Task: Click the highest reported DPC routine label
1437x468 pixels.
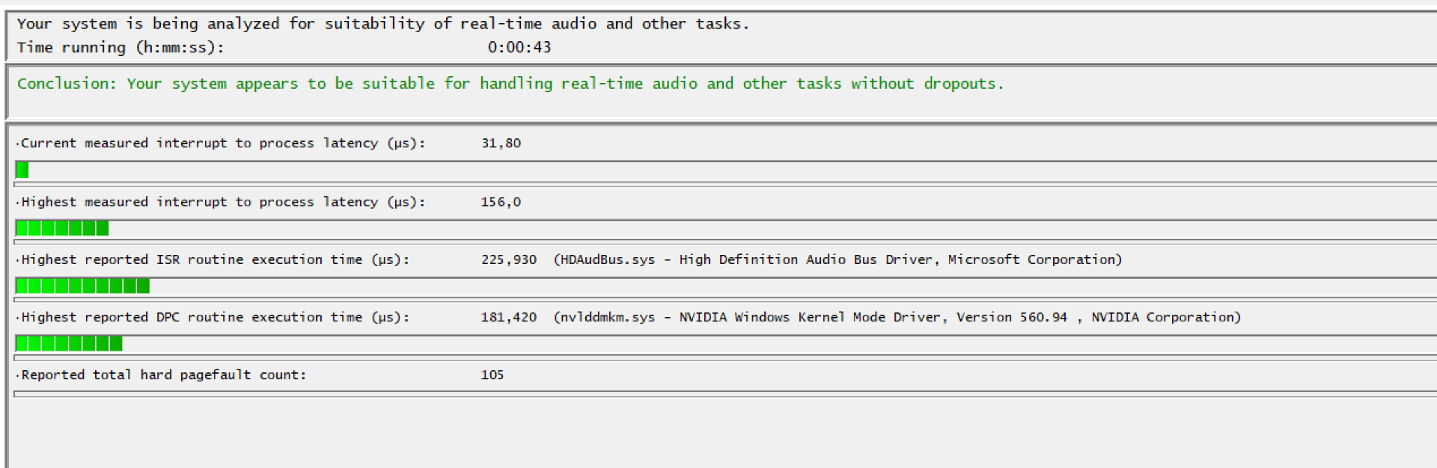Action: (x=215, y=317)
